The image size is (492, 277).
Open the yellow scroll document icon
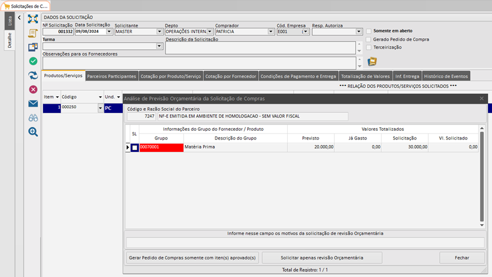33,33
